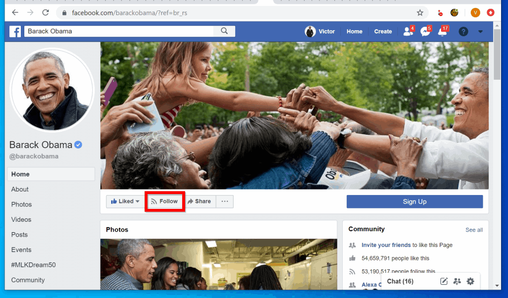
Task: Open account menu dropdown arrow
Action: click(x=480, y=32)
